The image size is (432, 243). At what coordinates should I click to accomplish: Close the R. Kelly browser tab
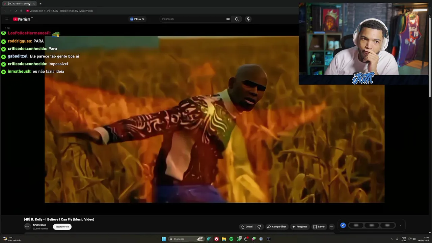click(x=34, y=4)
